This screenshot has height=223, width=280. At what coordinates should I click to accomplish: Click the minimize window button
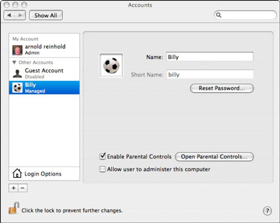[x=15, y=5]
